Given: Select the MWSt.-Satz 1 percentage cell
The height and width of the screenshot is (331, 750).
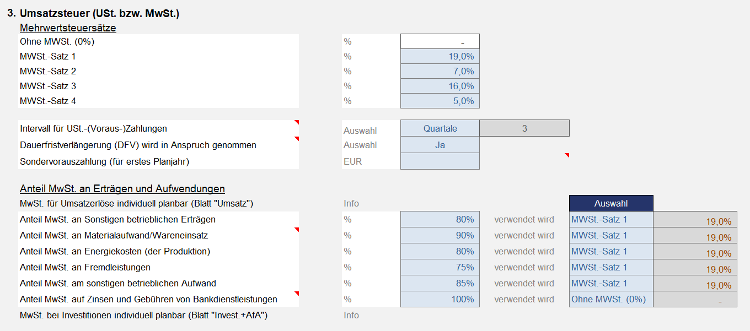Looking at the screenshot, I should pos(440,56).
